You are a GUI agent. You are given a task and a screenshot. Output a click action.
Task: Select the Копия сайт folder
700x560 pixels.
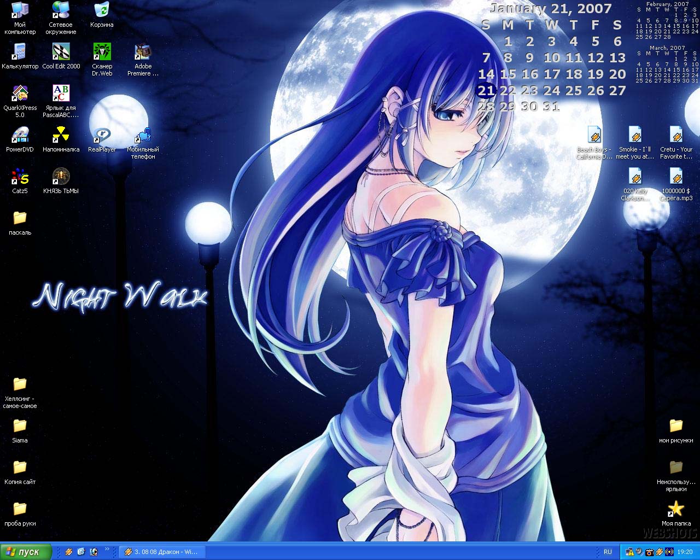click(x=20, y=472)
